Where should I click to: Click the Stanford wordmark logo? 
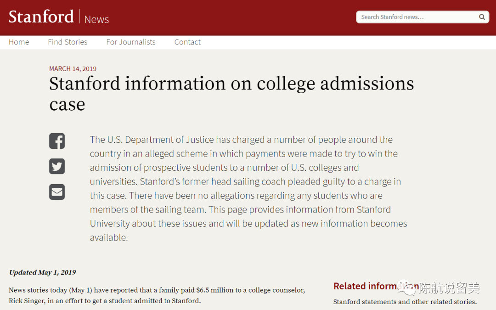tap(41, 17)
